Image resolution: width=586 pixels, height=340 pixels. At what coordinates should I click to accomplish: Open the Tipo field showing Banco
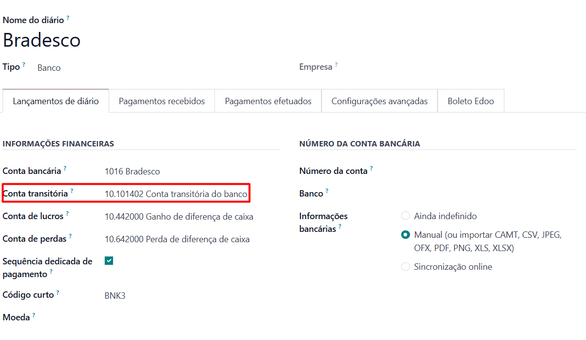tap(49, 68)
